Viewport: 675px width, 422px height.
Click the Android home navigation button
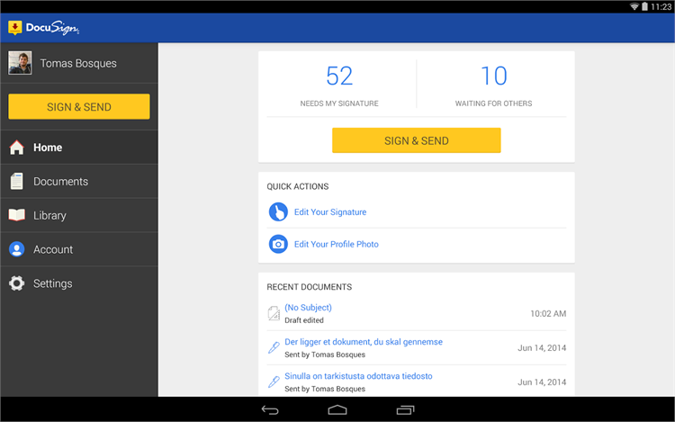337,410
